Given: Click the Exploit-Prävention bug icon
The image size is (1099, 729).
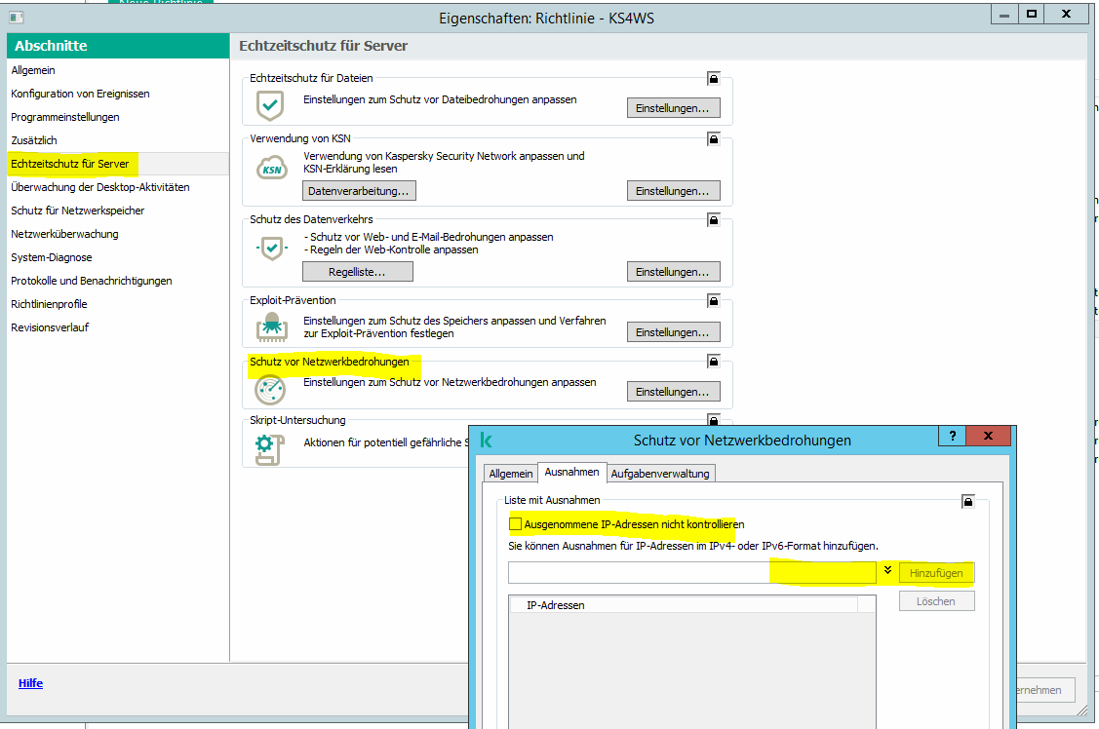Looking at the screenshot, I should (270, 327).
